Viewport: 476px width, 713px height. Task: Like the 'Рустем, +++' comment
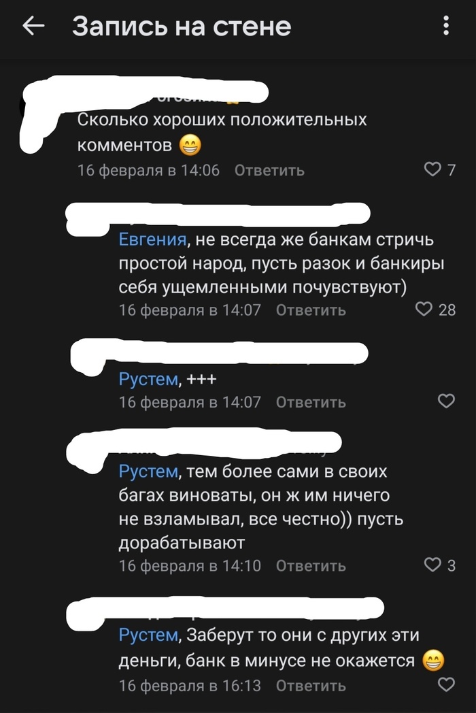tap(446, 401)
